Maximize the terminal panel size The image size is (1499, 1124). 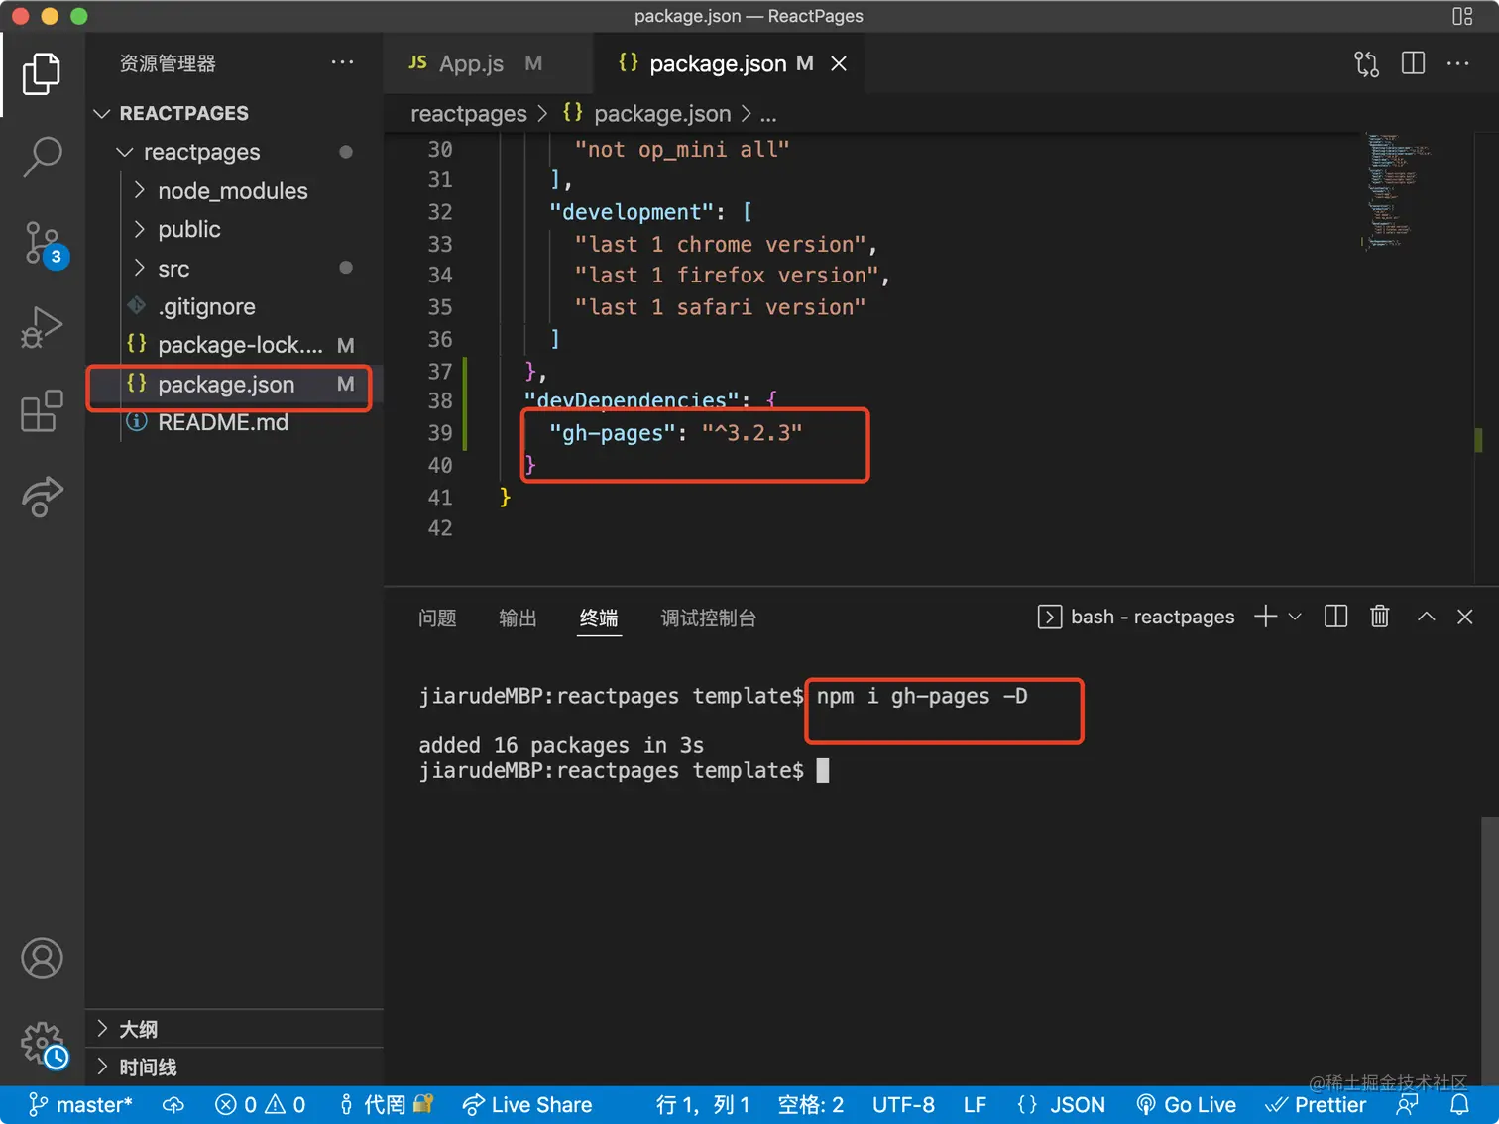[x=1426, y=617]
